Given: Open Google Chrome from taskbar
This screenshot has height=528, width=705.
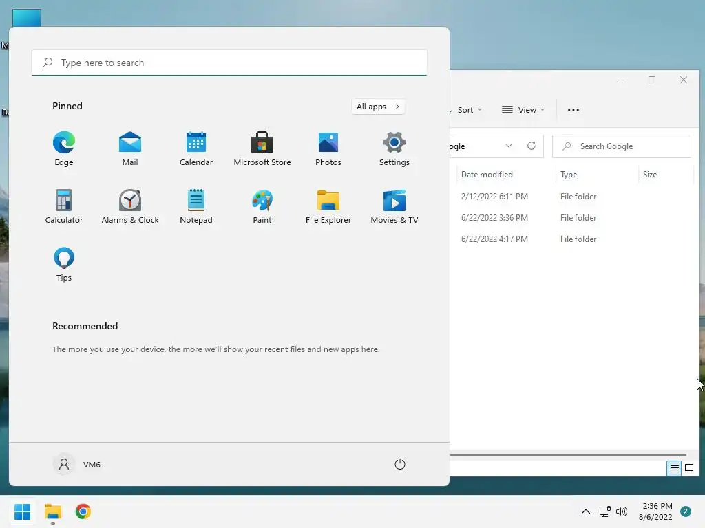Looking at the screenshot, I should 83,511.
